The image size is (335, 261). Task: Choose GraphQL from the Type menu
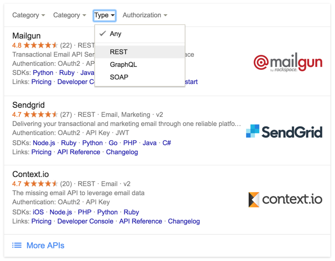point(123,64)
